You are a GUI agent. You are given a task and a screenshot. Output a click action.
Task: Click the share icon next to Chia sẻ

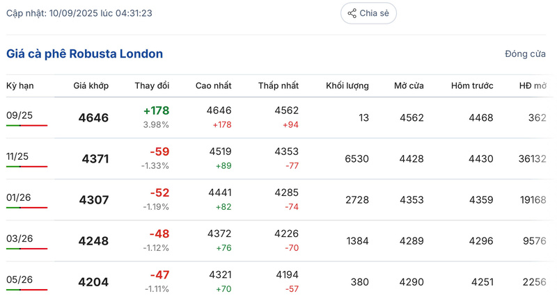(352, 13)
